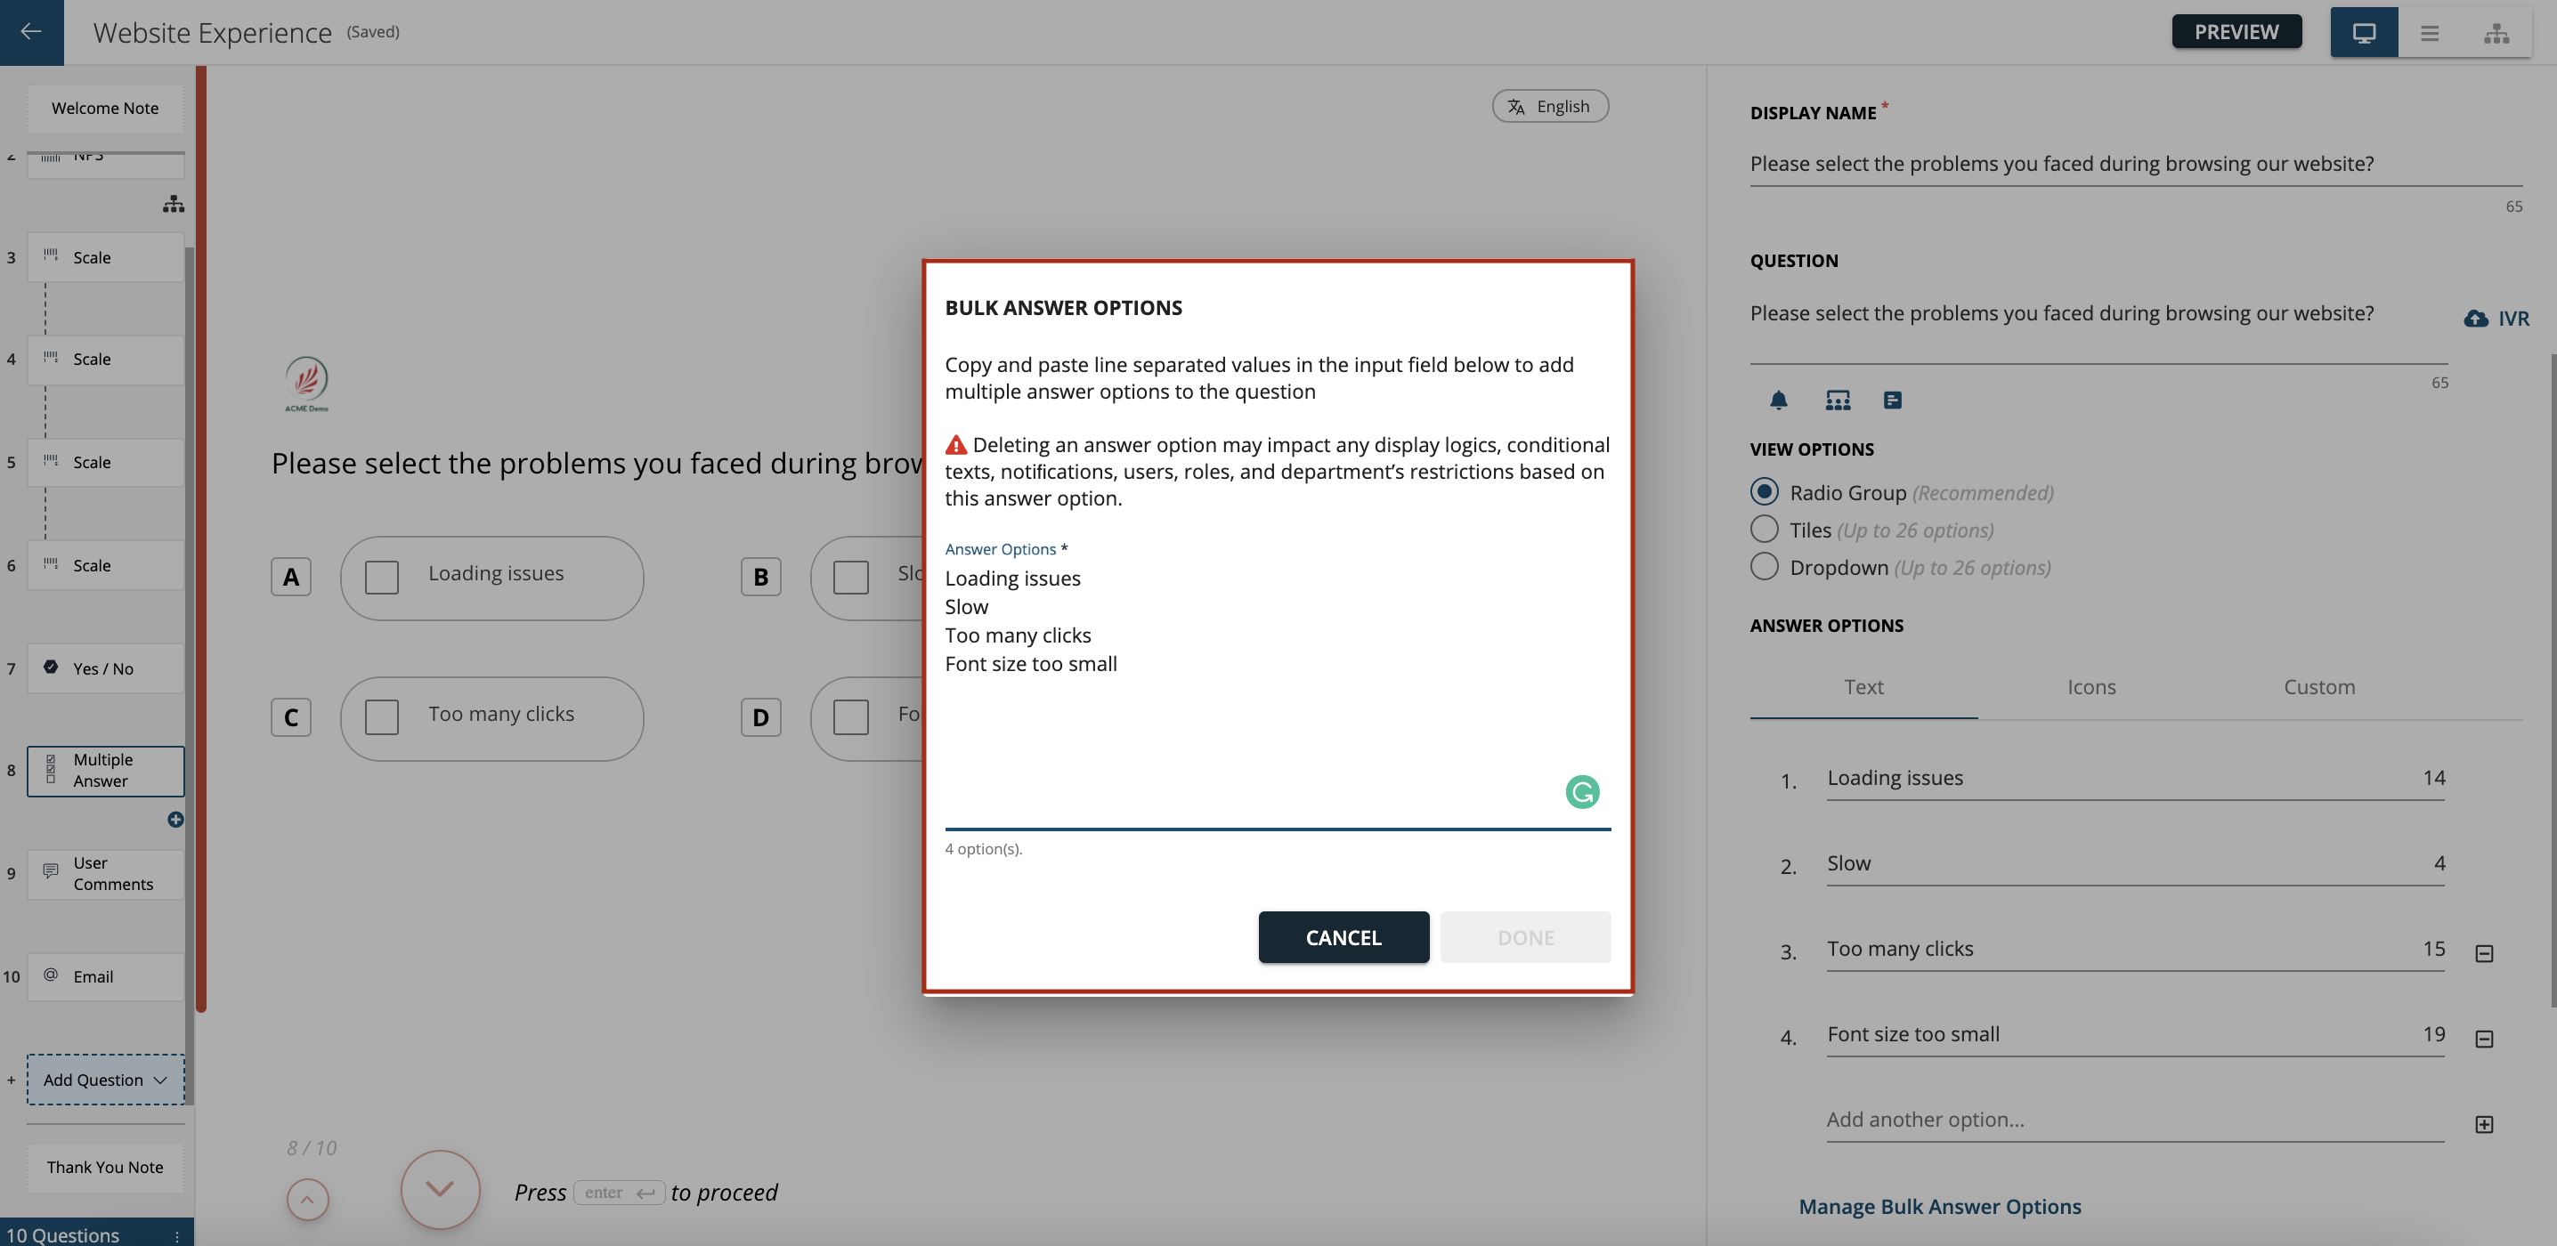The width and height of the screenshot is (2557, 1246).
Task: Switch to the Icons tab in Answer Options
Action: tap(2092, 686)
